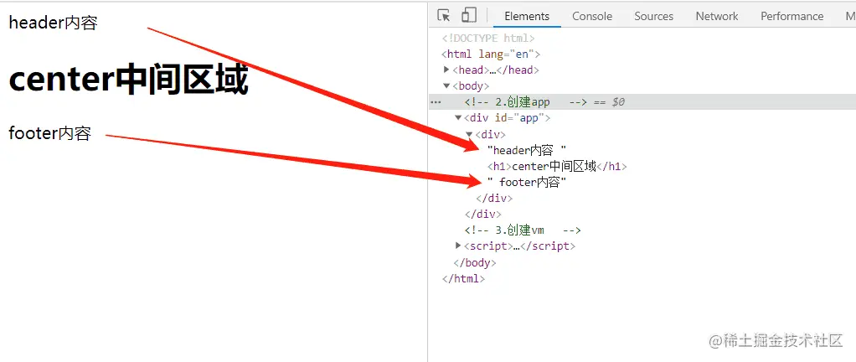Select the DOCTYPE html line

(x=488, y=39)
